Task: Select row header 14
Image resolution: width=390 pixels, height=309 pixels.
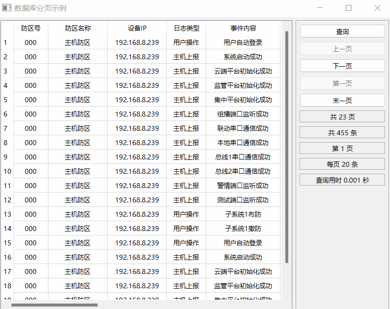Action: point(7,229)
